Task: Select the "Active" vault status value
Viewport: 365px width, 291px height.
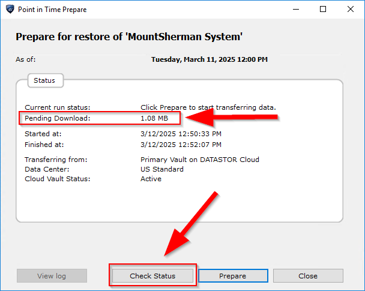Action: 151,179
